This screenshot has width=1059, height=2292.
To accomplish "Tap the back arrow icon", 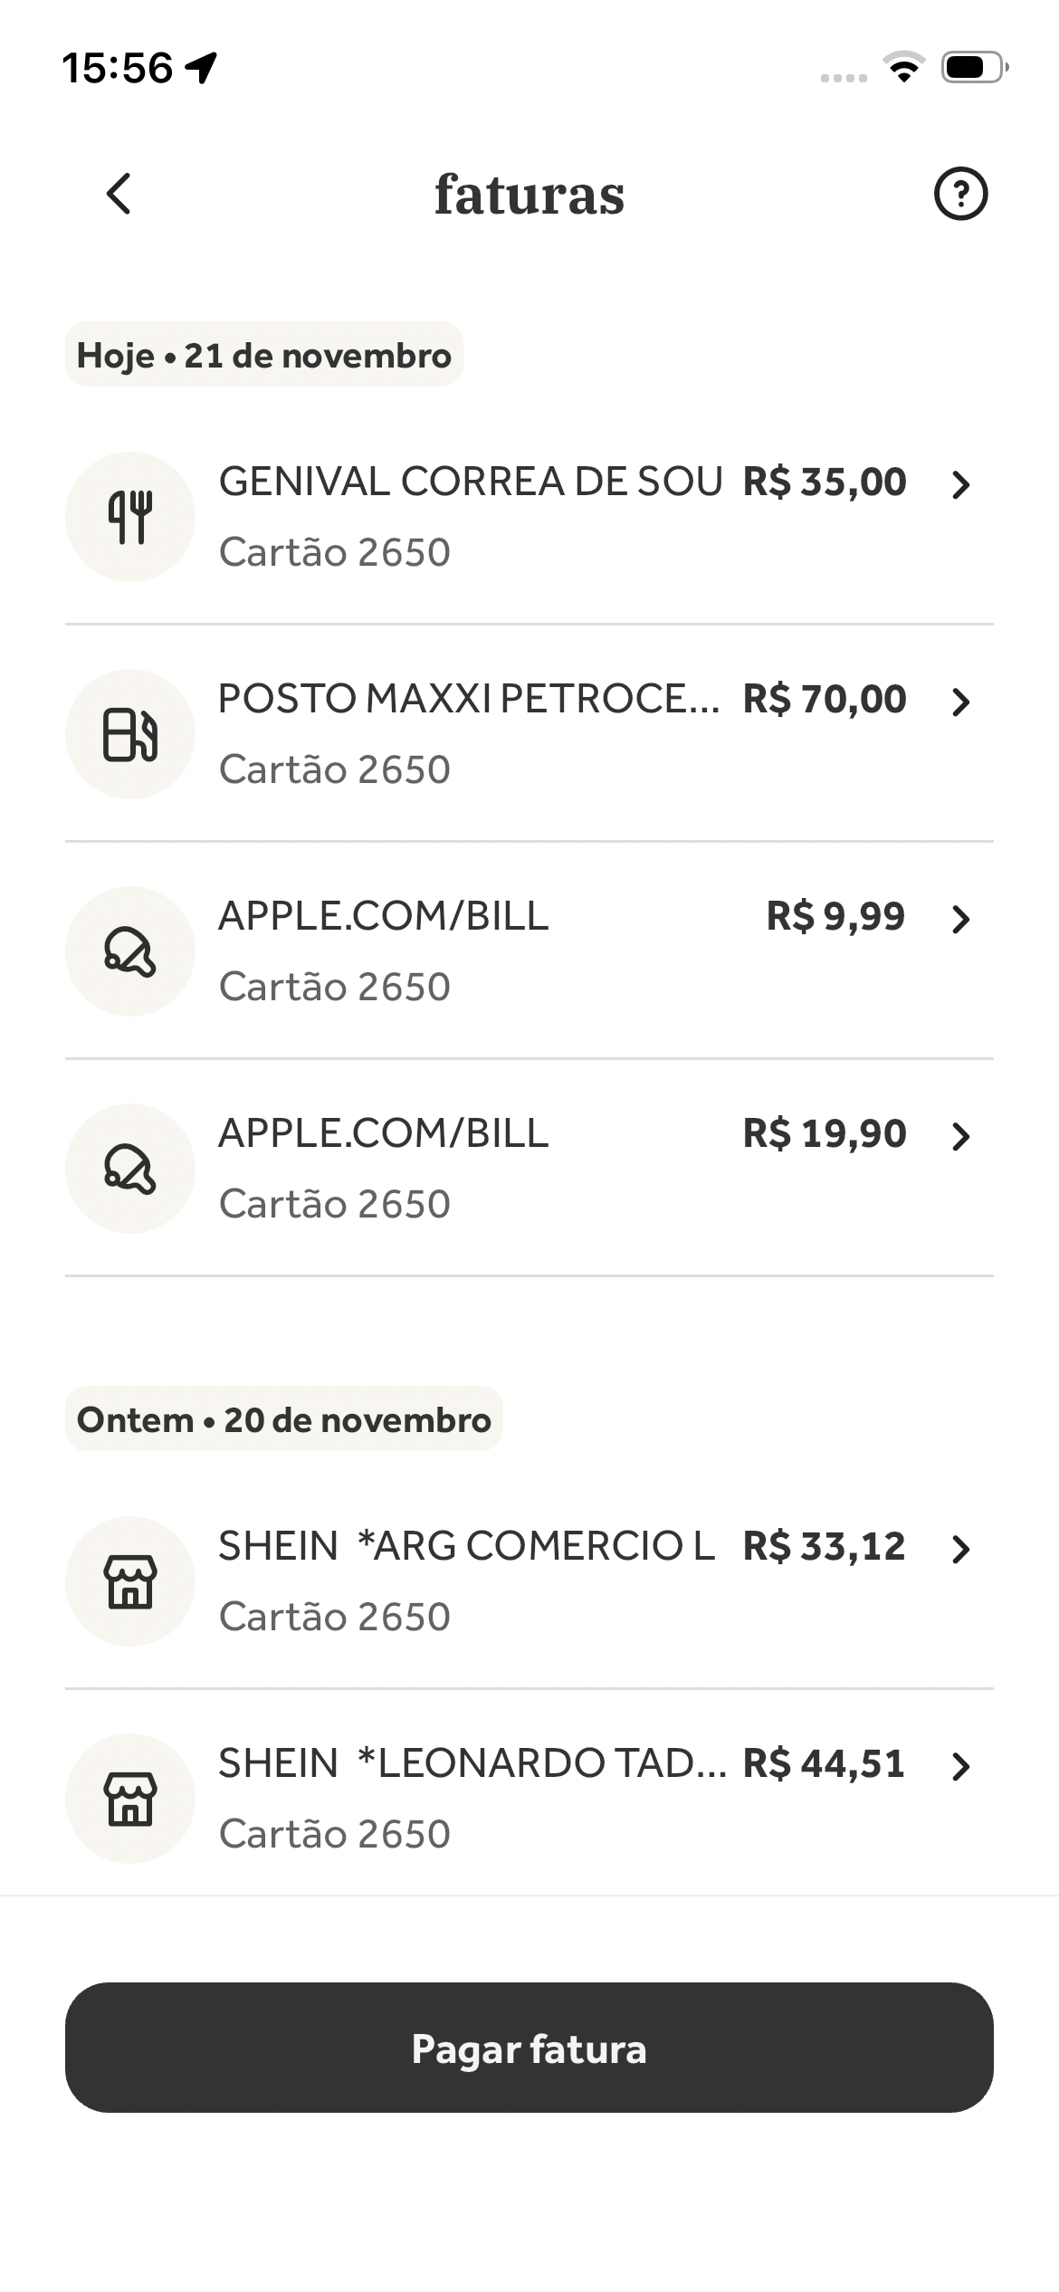I will coord(119,194).
